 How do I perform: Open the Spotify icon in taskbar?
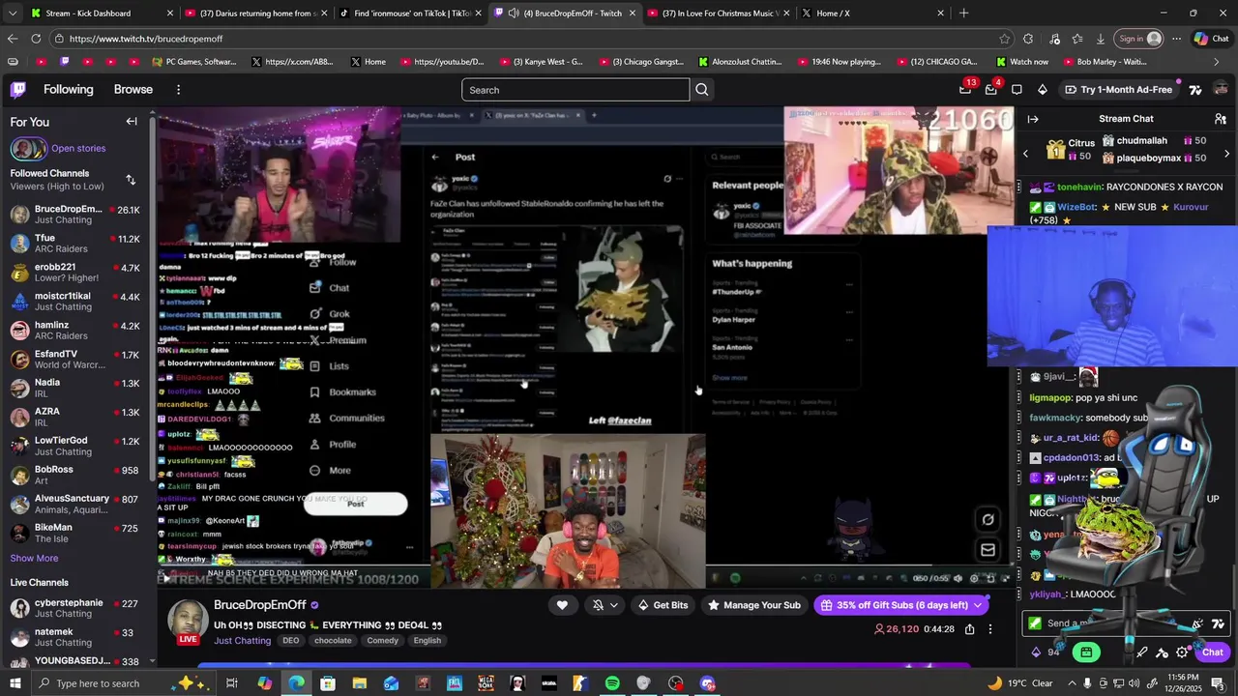(x=612, y=683)
